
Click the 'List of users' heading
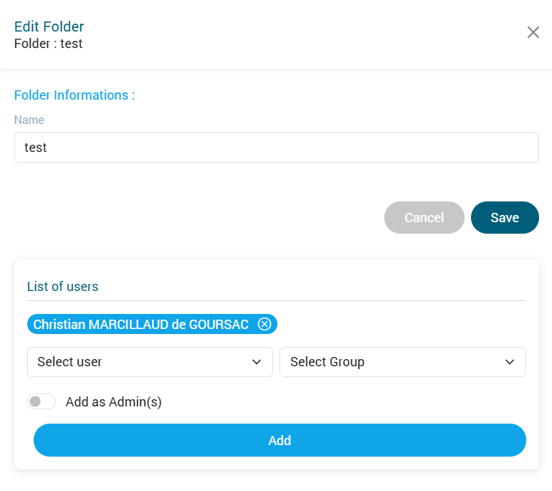62,287
